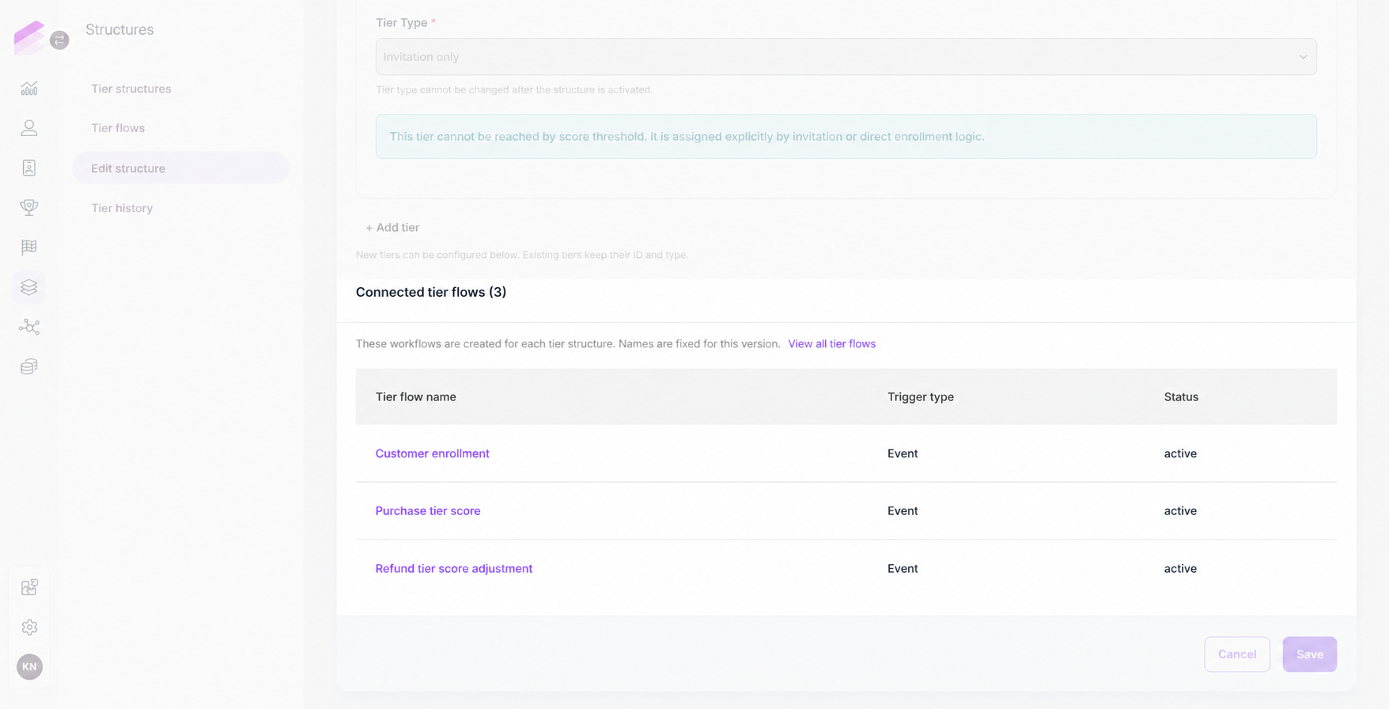Open the Customer enrollment tier flow
Screen dimensions: 1389x709
coord(432,453)
